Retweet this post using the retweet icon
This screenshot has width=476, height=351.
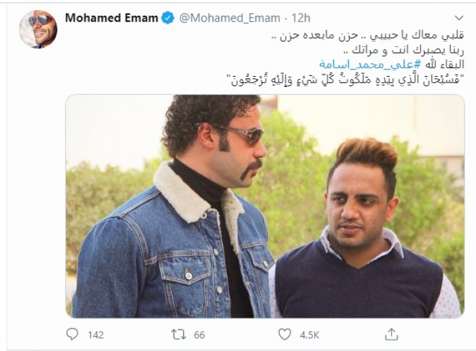(x=178, y=335)
